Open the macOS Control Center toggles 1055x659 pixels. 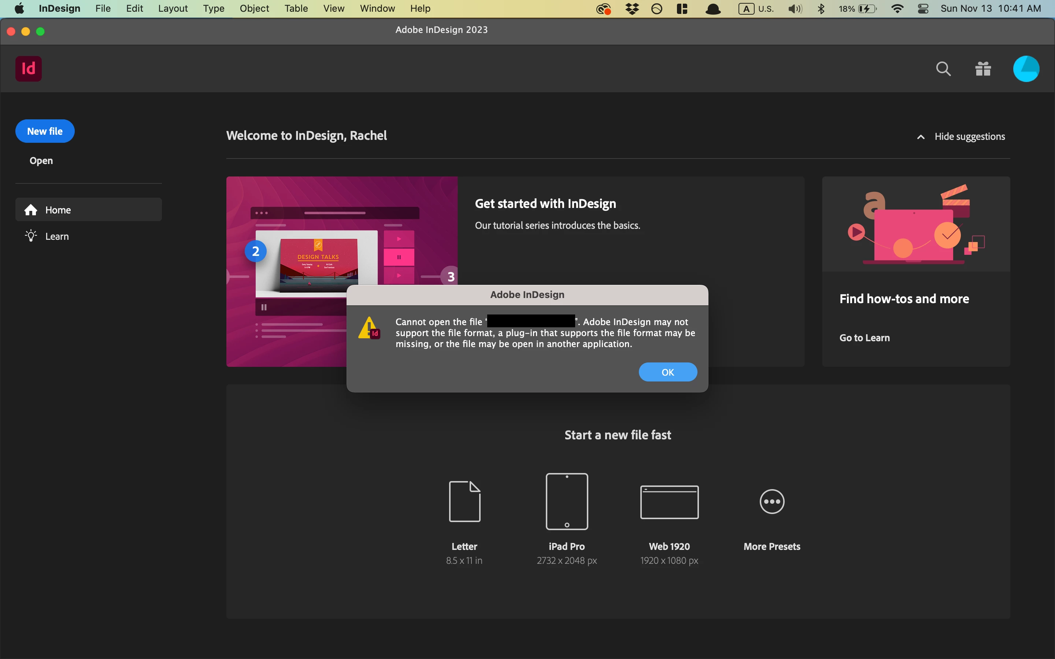point(923,9)
